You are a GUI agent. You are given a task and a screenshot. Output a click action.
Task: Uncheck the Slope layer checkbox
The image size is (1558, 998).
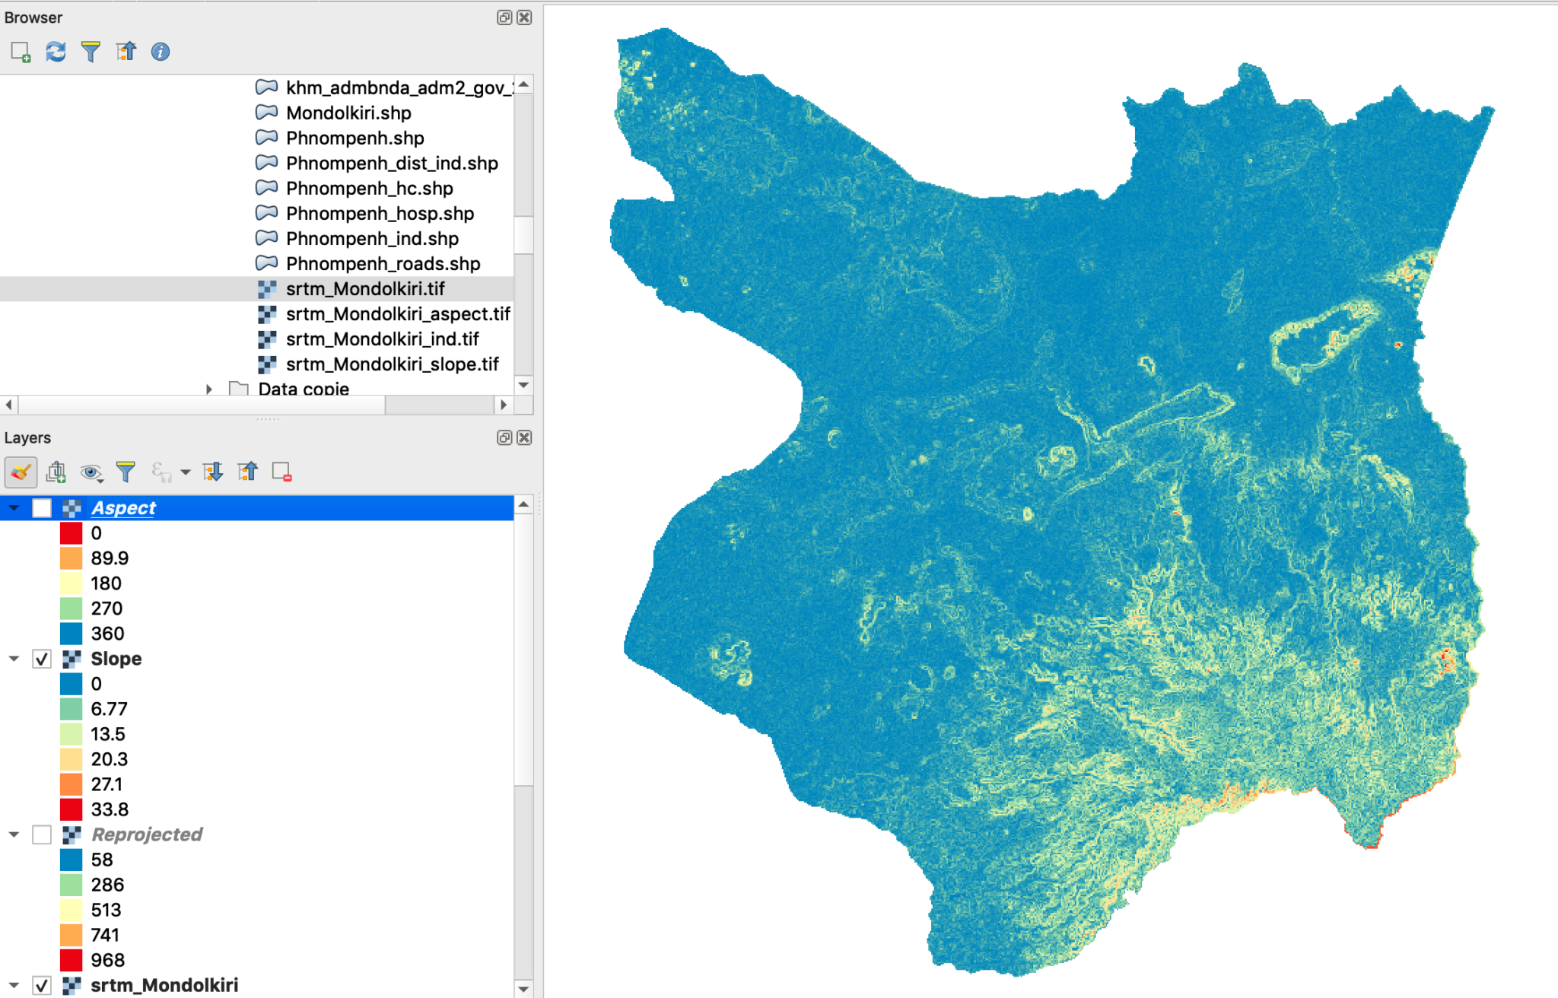pos(42,659)
